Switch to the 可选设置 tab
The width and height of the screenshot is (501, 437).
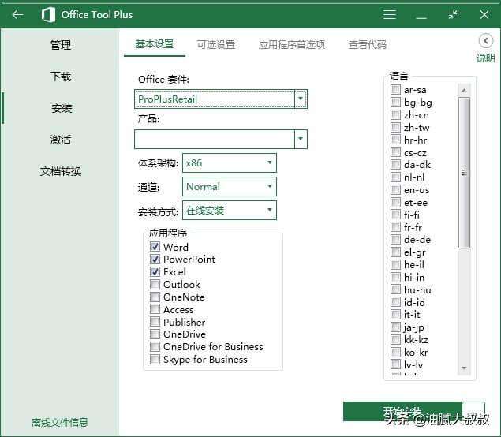tap(216, 45)
